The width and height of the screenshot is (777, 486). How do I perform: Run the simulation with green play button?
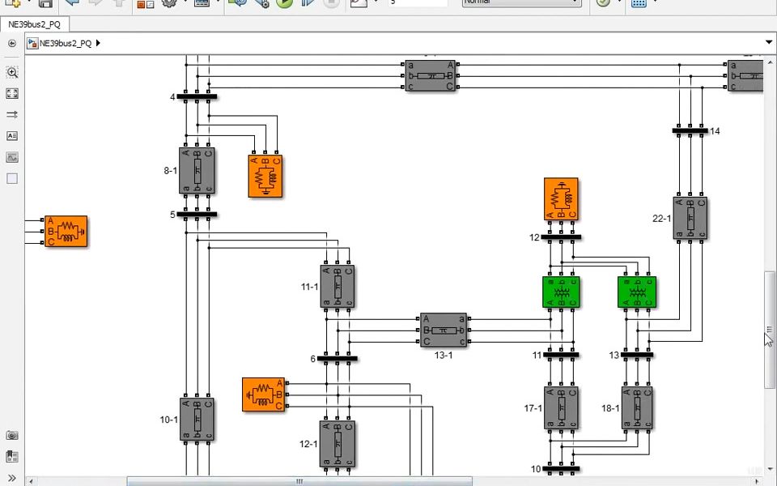tap(284, 5)
